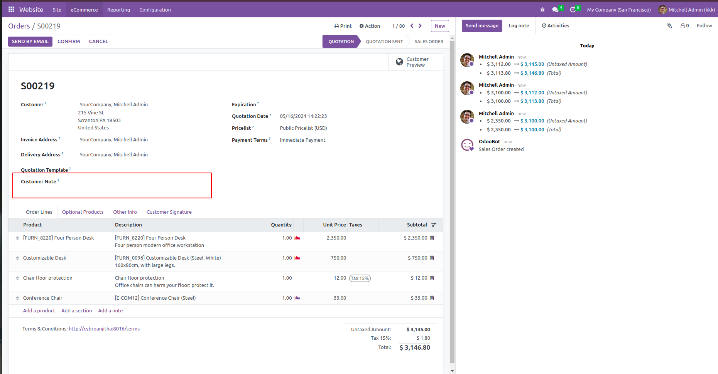Select the Order Lines tab
The image size is (718, 374).
[39, 212]
